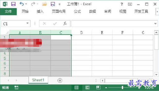This screenshot has height=91, width=159.
Task: Go to next sheet arrow
Action: point(16,80)
